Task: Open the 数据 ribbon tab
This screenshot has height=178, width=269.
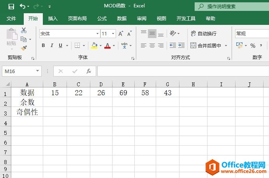Action: click(121, 19)
